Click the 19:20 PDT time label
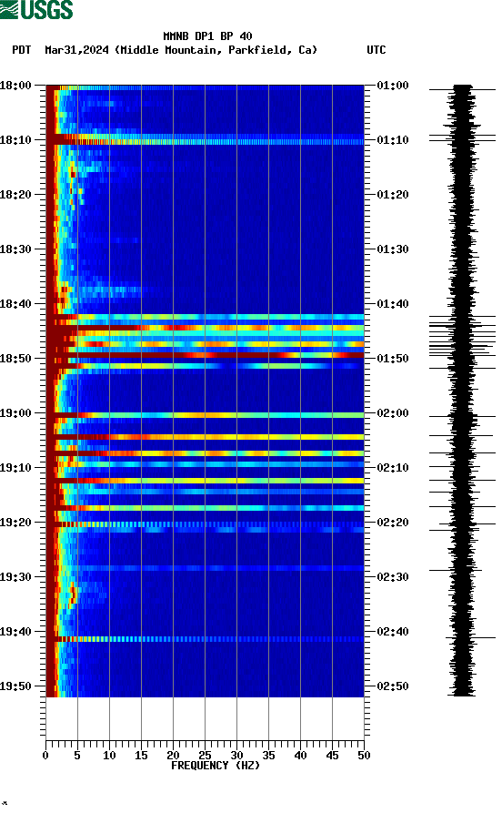Image resolution: width=502 pixels, height=813 pixels. [15, 523]
